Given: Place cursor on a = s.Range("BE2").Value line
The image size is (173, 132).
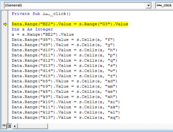Looking at the screenshot, I should click(x=43, y=34).
